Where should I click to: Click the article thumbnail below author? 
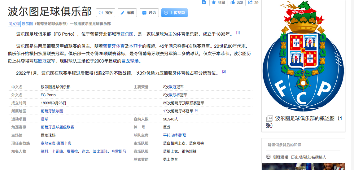click(303, 166)
